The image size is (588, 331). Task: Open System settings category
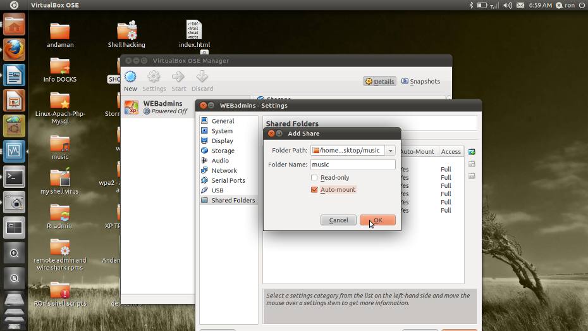click(x=222, y=131)
